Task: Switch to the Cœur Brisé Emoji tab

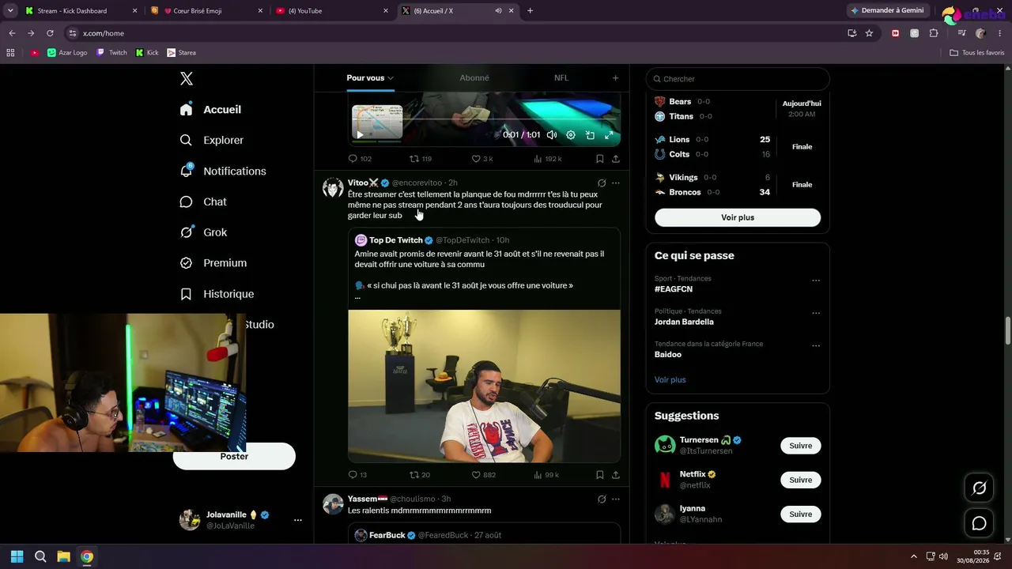Action: tap(206, 11)
